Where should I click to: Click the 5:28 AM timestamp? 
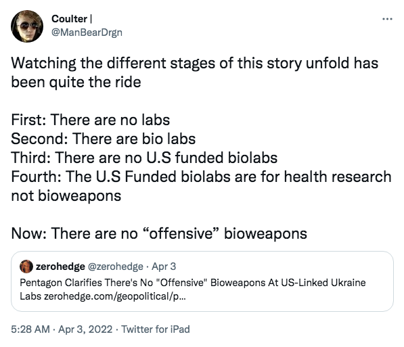30,329
